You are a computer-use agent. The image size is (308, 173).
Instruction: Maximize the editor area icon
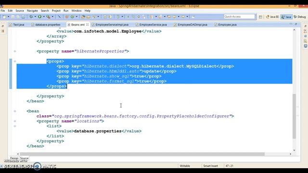[296, 24]
